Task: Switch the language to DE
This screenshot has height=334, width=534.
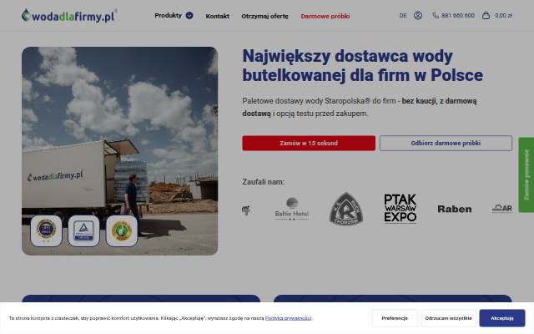Action: (x=403, y=16)
